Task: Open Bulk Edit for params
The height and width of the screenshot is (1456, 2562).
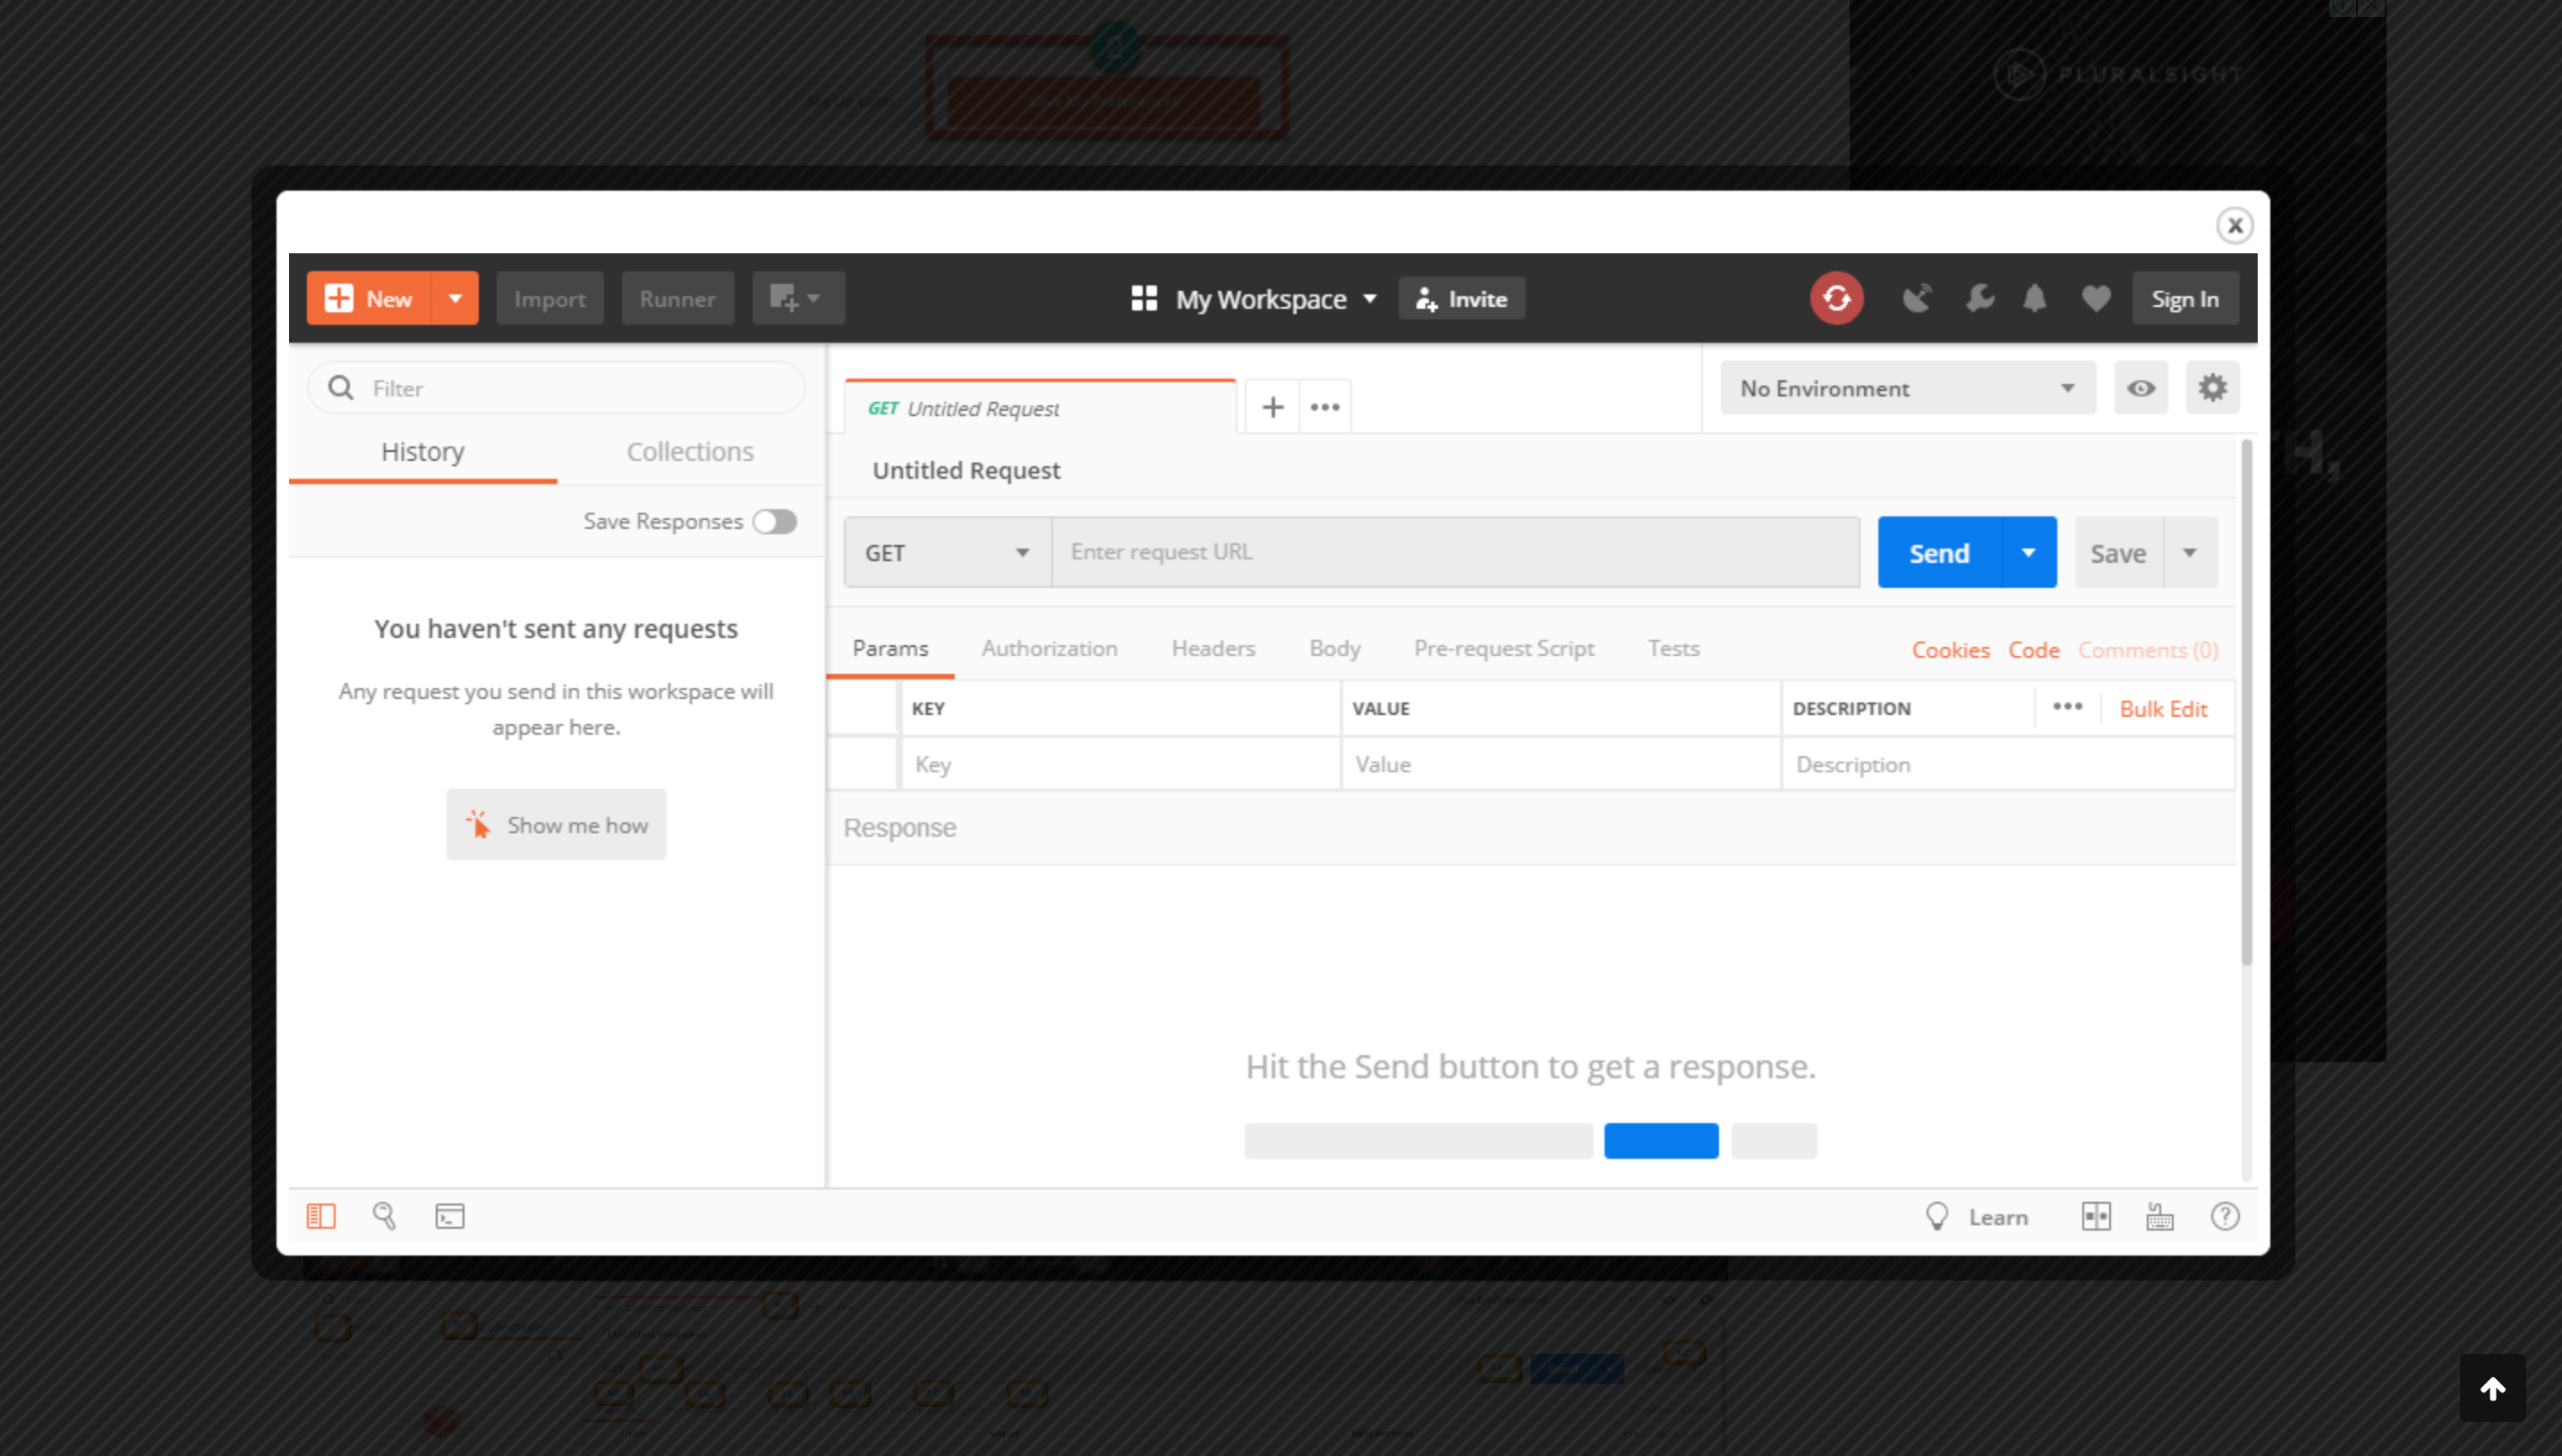Action: (2164, 708)
